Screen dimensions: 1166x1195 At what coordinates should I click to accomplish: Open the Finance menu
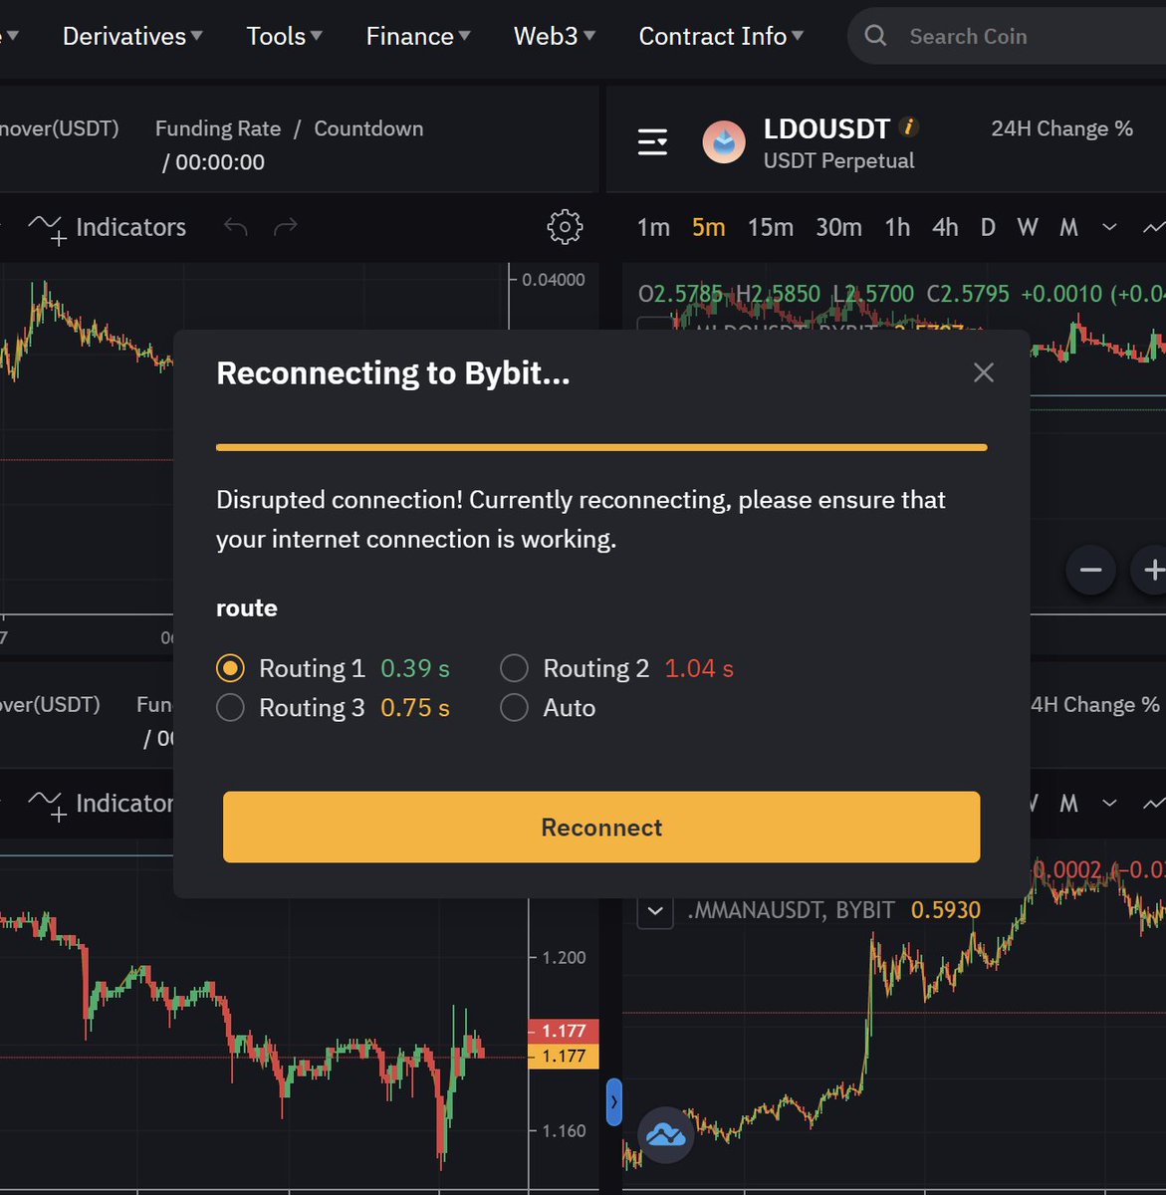[418, 36]
